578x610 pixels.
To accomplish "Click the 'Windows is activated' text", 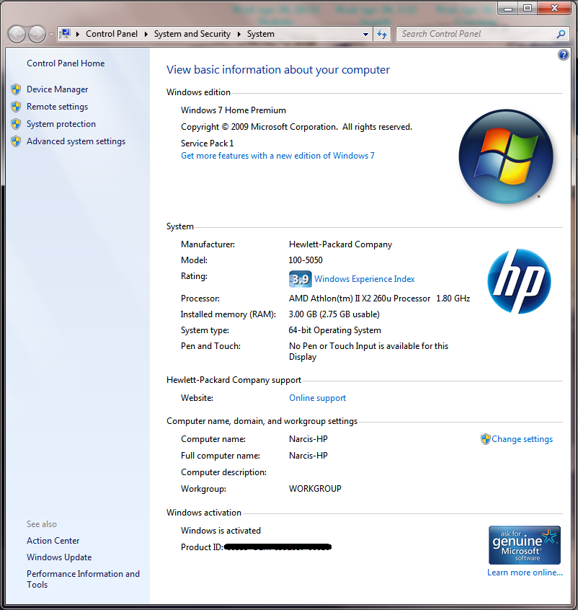I will 221,531.
